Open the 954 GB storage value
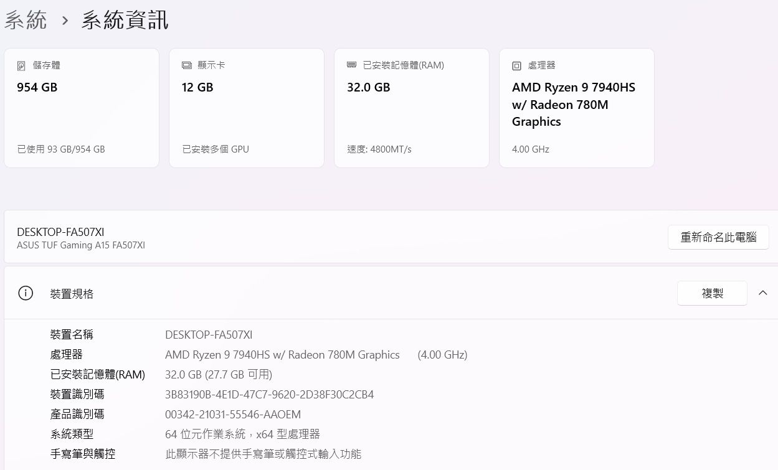The width and height of the screenshot is (778, 470). (x=37, y=88)
